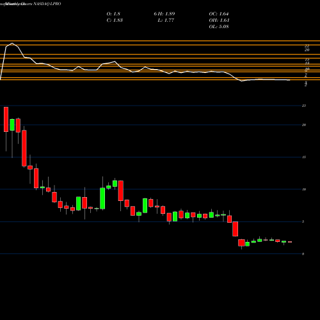Click the 'OH: 1.61' reading

pyautogui.click(x=219, y=20)
